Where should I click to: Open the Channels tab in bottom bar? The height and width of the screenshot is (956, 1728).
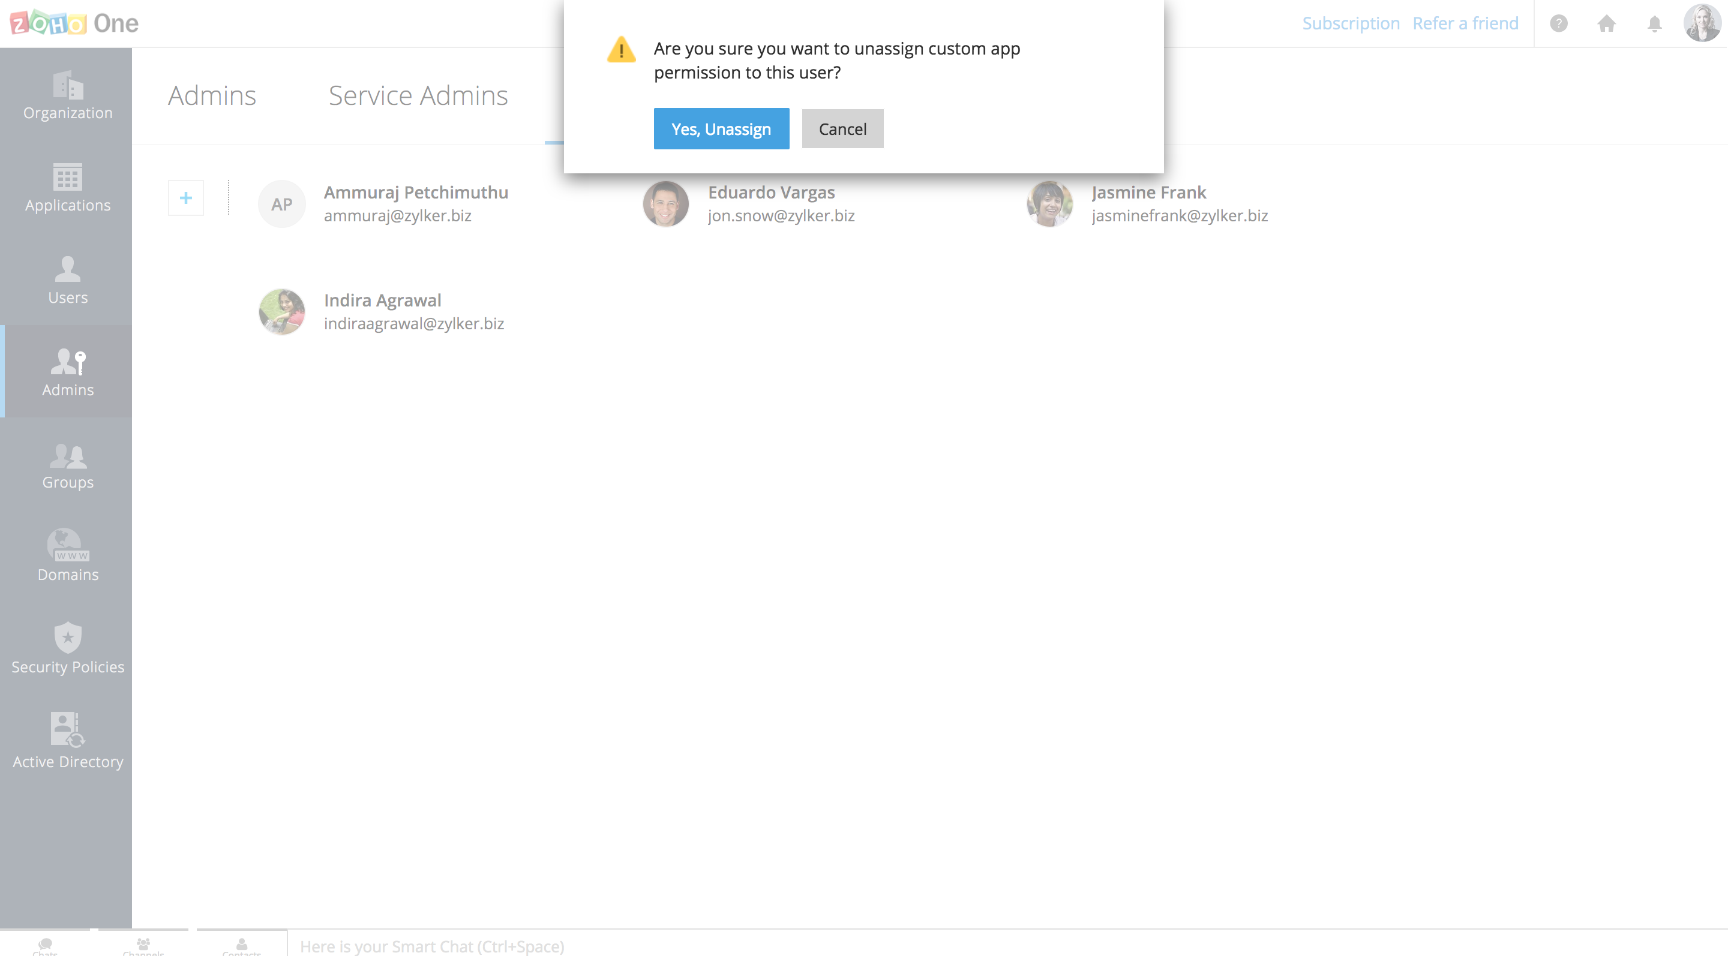tap(143, 944)
